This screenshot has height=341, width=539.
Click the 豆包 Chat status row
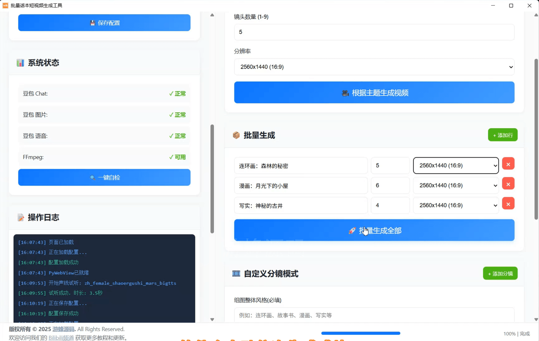point(104,94)
